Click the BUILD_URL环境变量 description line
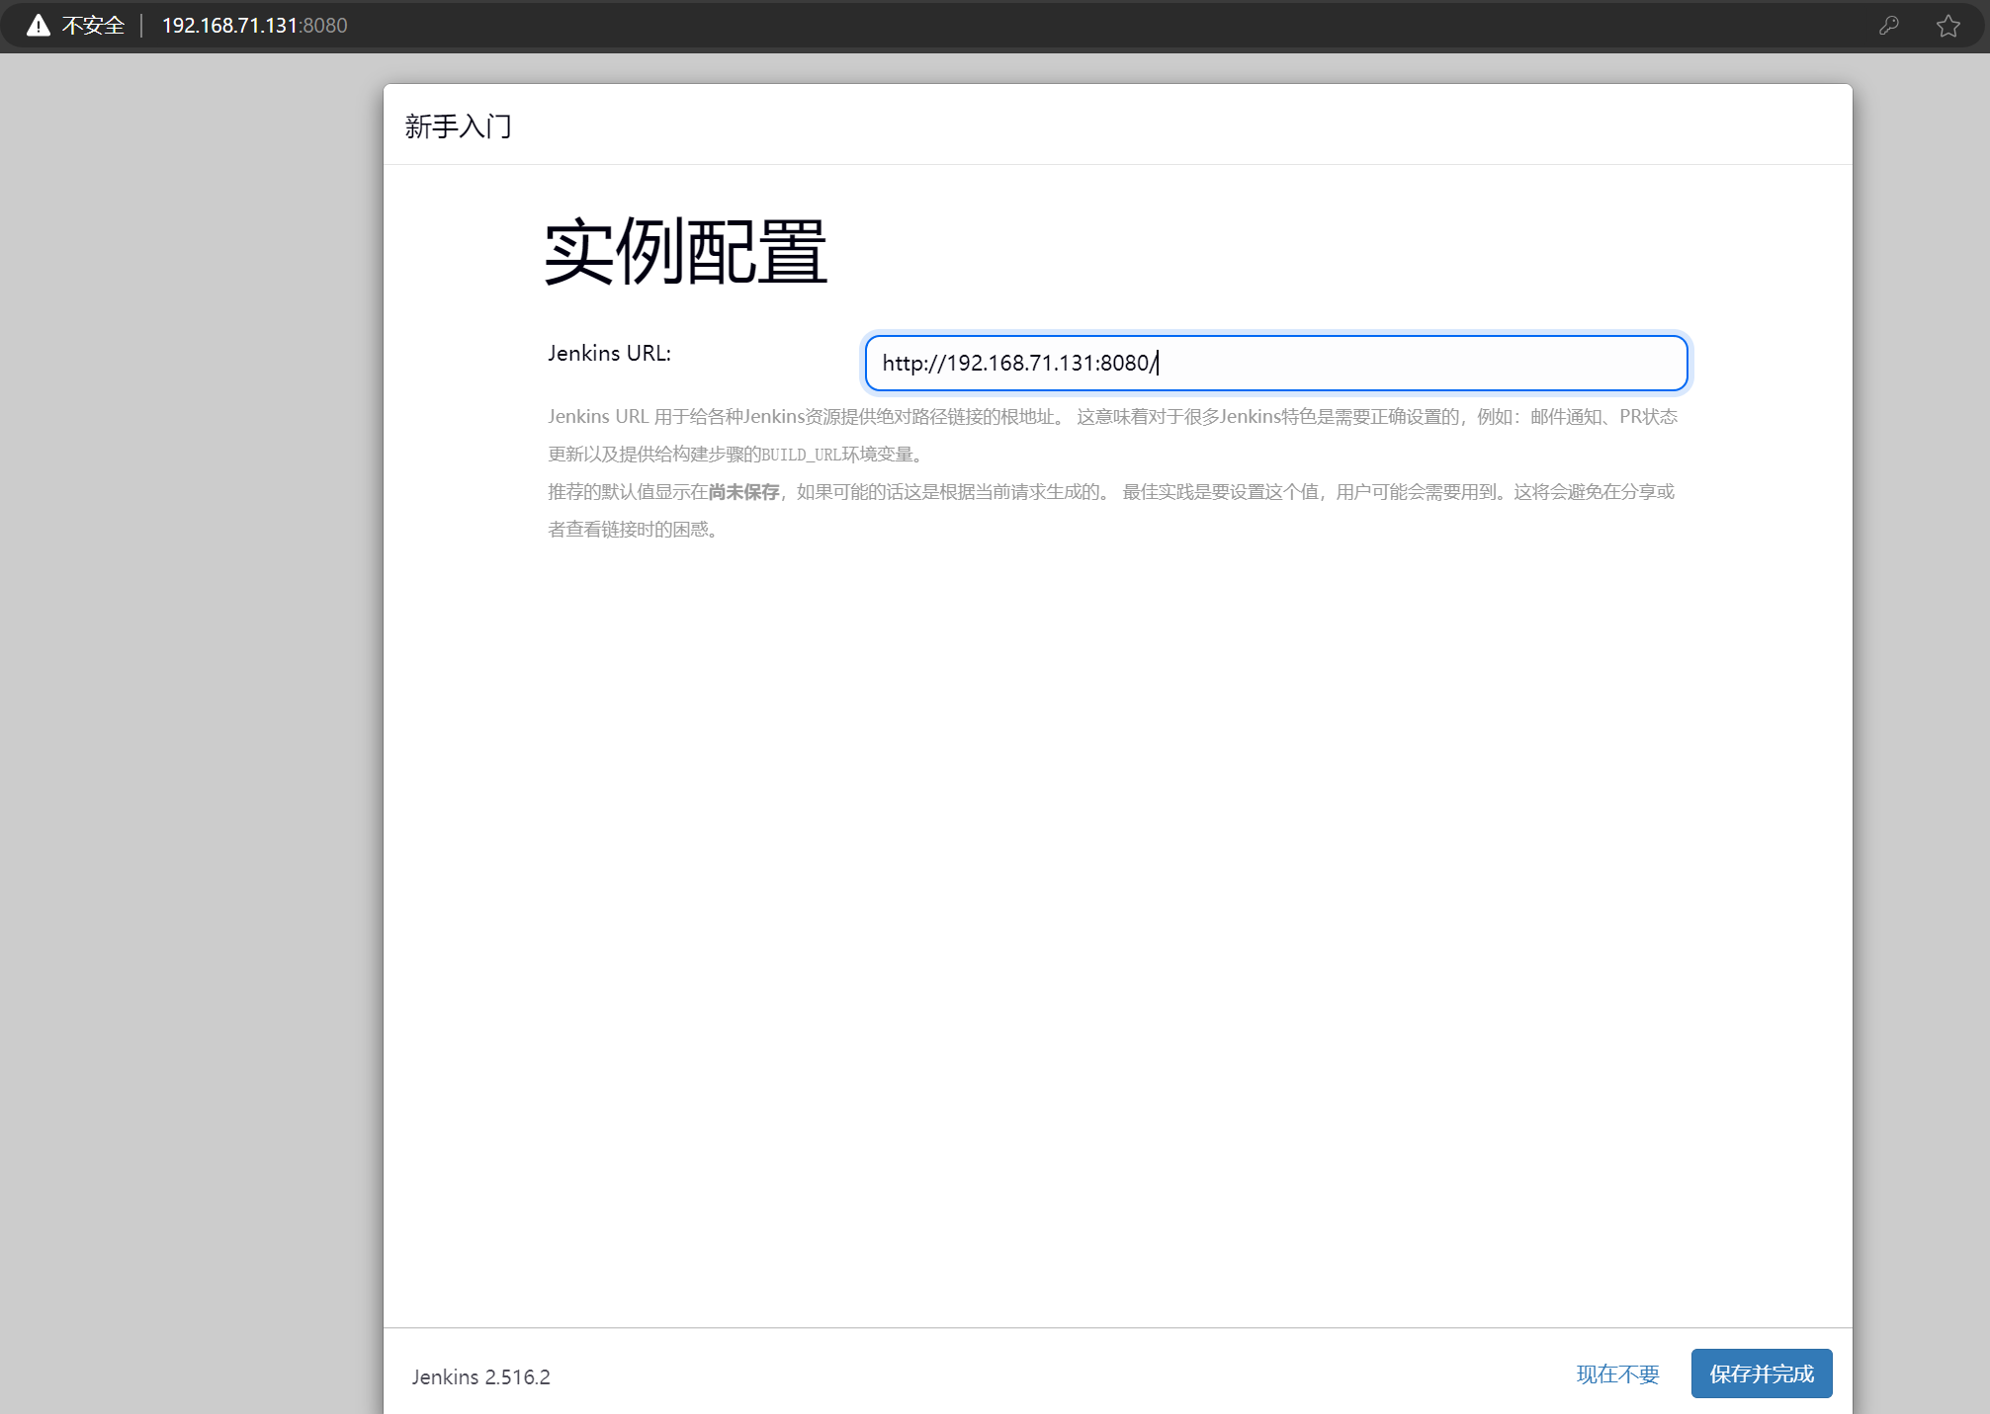Screen dimensions: 1990x1414 pyautogui.click(x=736, y=455)
